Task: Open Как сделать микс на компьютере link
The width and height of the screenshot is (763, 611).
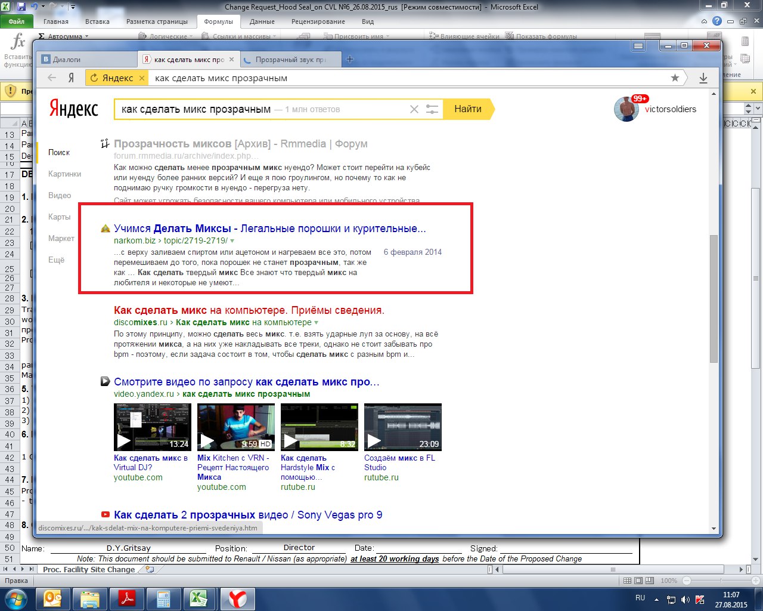Action: coord(249,310)
